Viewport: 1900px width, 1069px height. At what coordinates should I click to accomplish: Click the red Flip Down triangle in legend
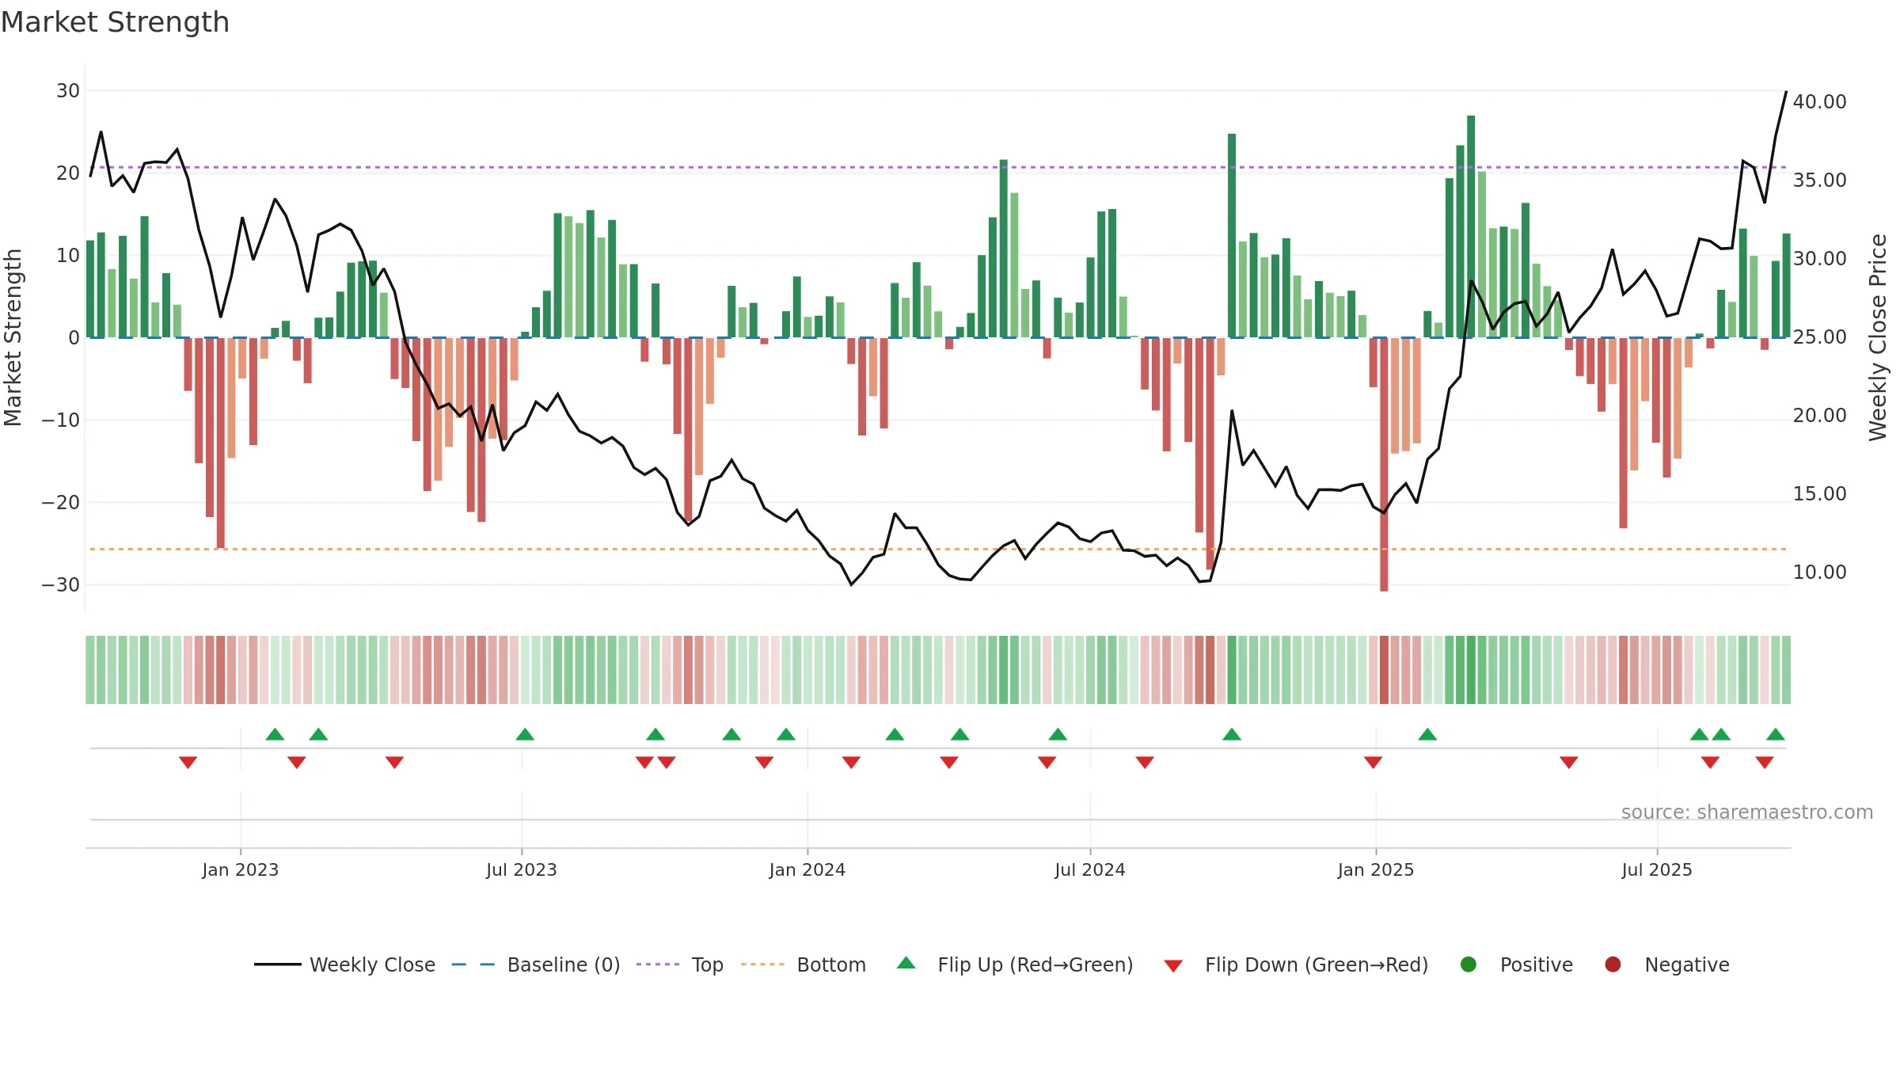point(1173,966)
